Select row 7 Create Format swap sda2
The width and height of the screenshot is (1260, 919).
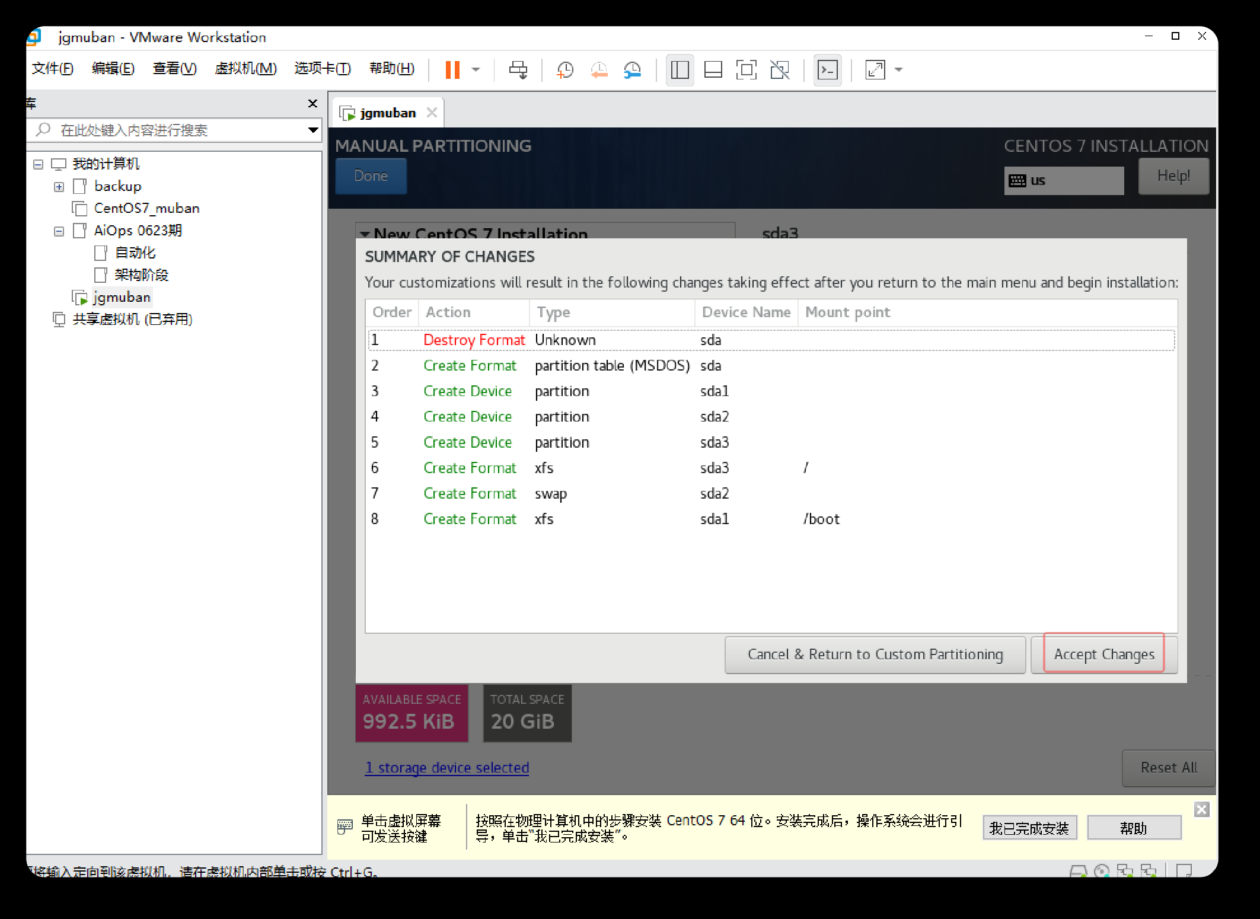click(x=771, y=493)
